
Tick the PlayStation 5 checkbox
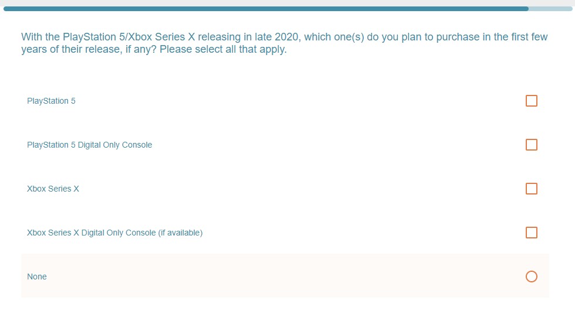coord(532,101)
